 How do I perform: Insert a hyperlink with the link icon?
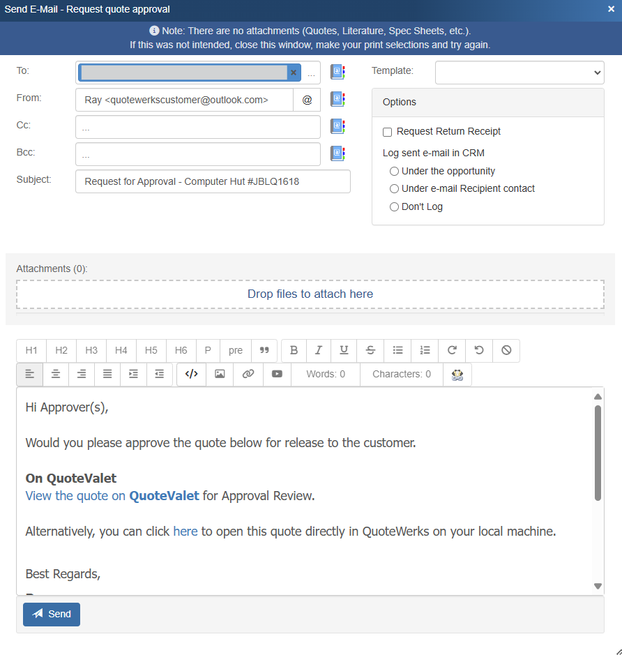pyautogui.click(x=248, y=374)
